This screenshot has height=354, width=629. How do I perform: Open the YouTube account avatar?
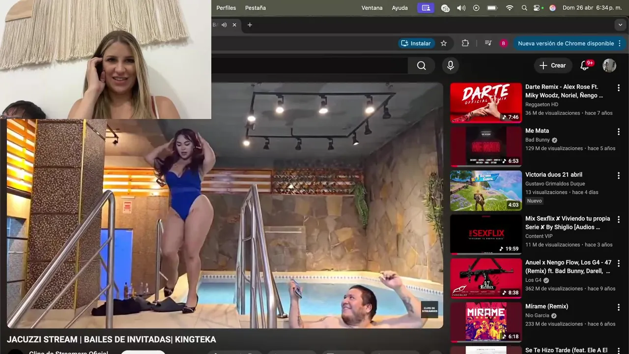tap(609, 65)
